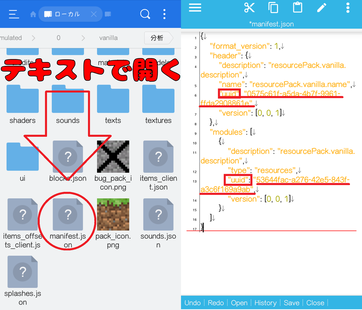Image resolution: width=362 pixels, height=310 pixels.
Task: Open splashes.json file
Action: point(22,281)
